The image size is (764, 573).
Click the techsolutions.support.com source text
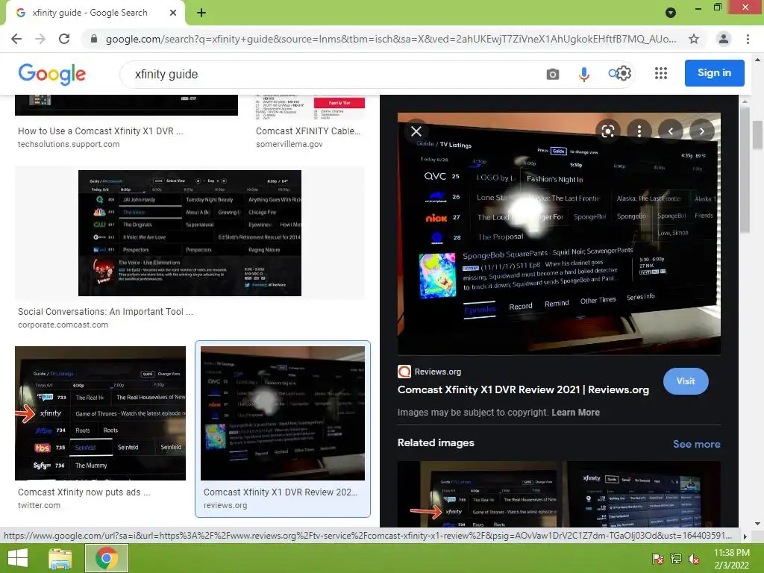pos(69,144)
